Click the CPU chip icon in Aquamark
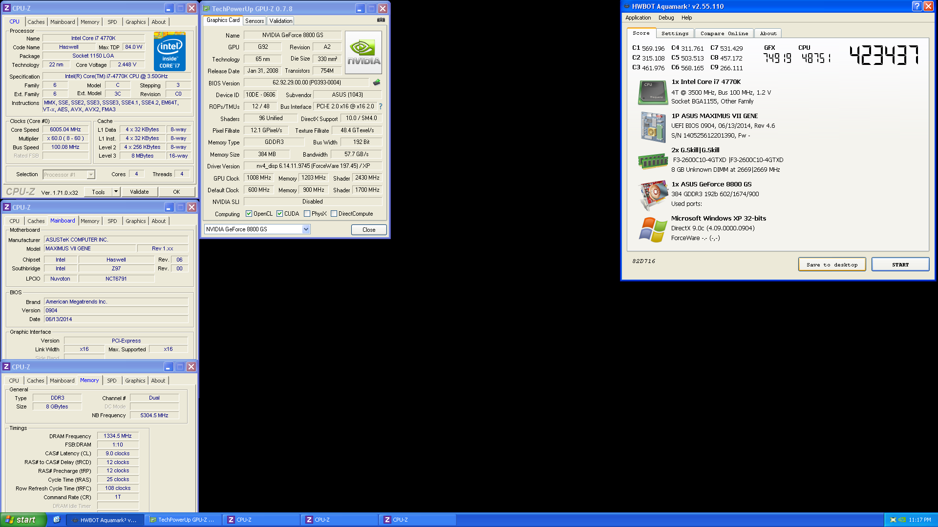The height and width of the screenshot is (527, 938). coord(653,92)
